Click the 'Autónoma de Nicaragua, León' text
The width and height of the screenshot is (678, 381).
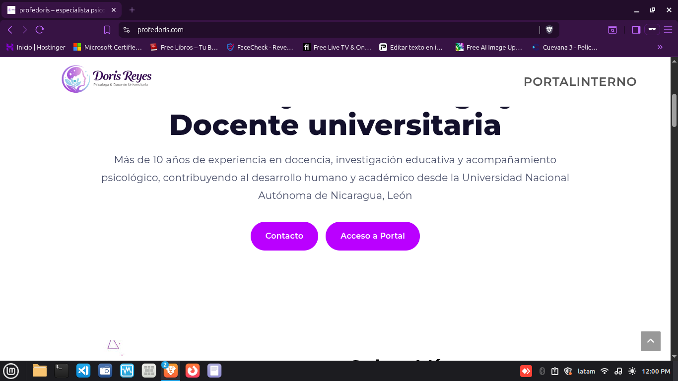(x=335, y=195)
